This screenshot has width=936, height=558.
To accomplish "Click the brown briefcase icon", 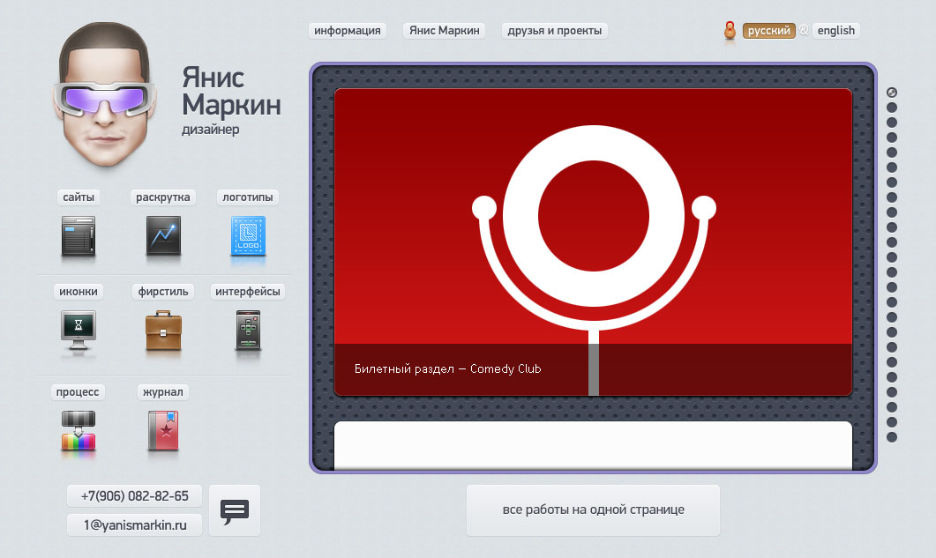I will pyautogui.click(x=163, y=330).
